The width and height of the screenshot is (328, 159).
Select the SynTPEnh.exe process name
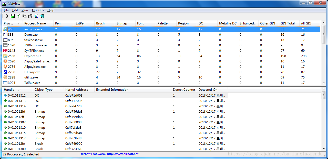[34, 51]
